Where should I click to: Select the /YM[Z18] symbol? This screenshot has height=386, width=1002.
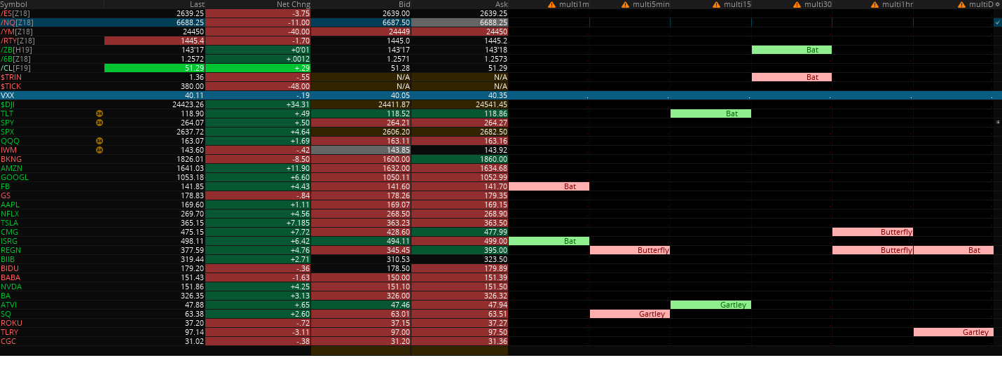tap(17, 32)
